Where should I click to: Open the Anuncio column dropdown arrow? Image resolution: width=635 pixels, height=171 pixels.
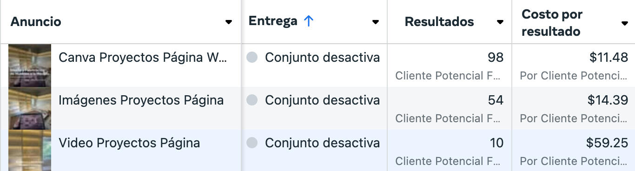tap(228, 22)
